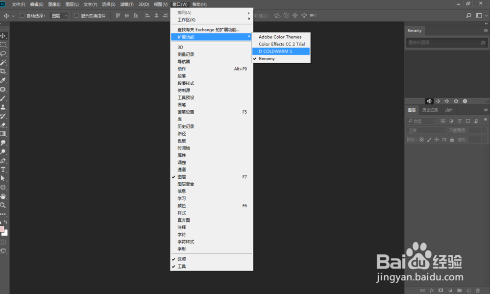Select the Eyedropper tool
The height and width of the screenshot is (294, 490).
click(x=3, y=80)
